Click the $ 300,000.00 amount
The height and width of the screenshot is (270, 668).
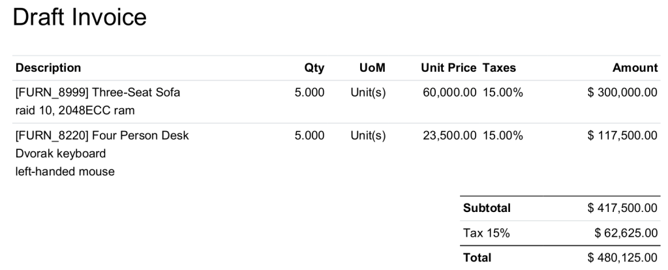tap(622, 93)
